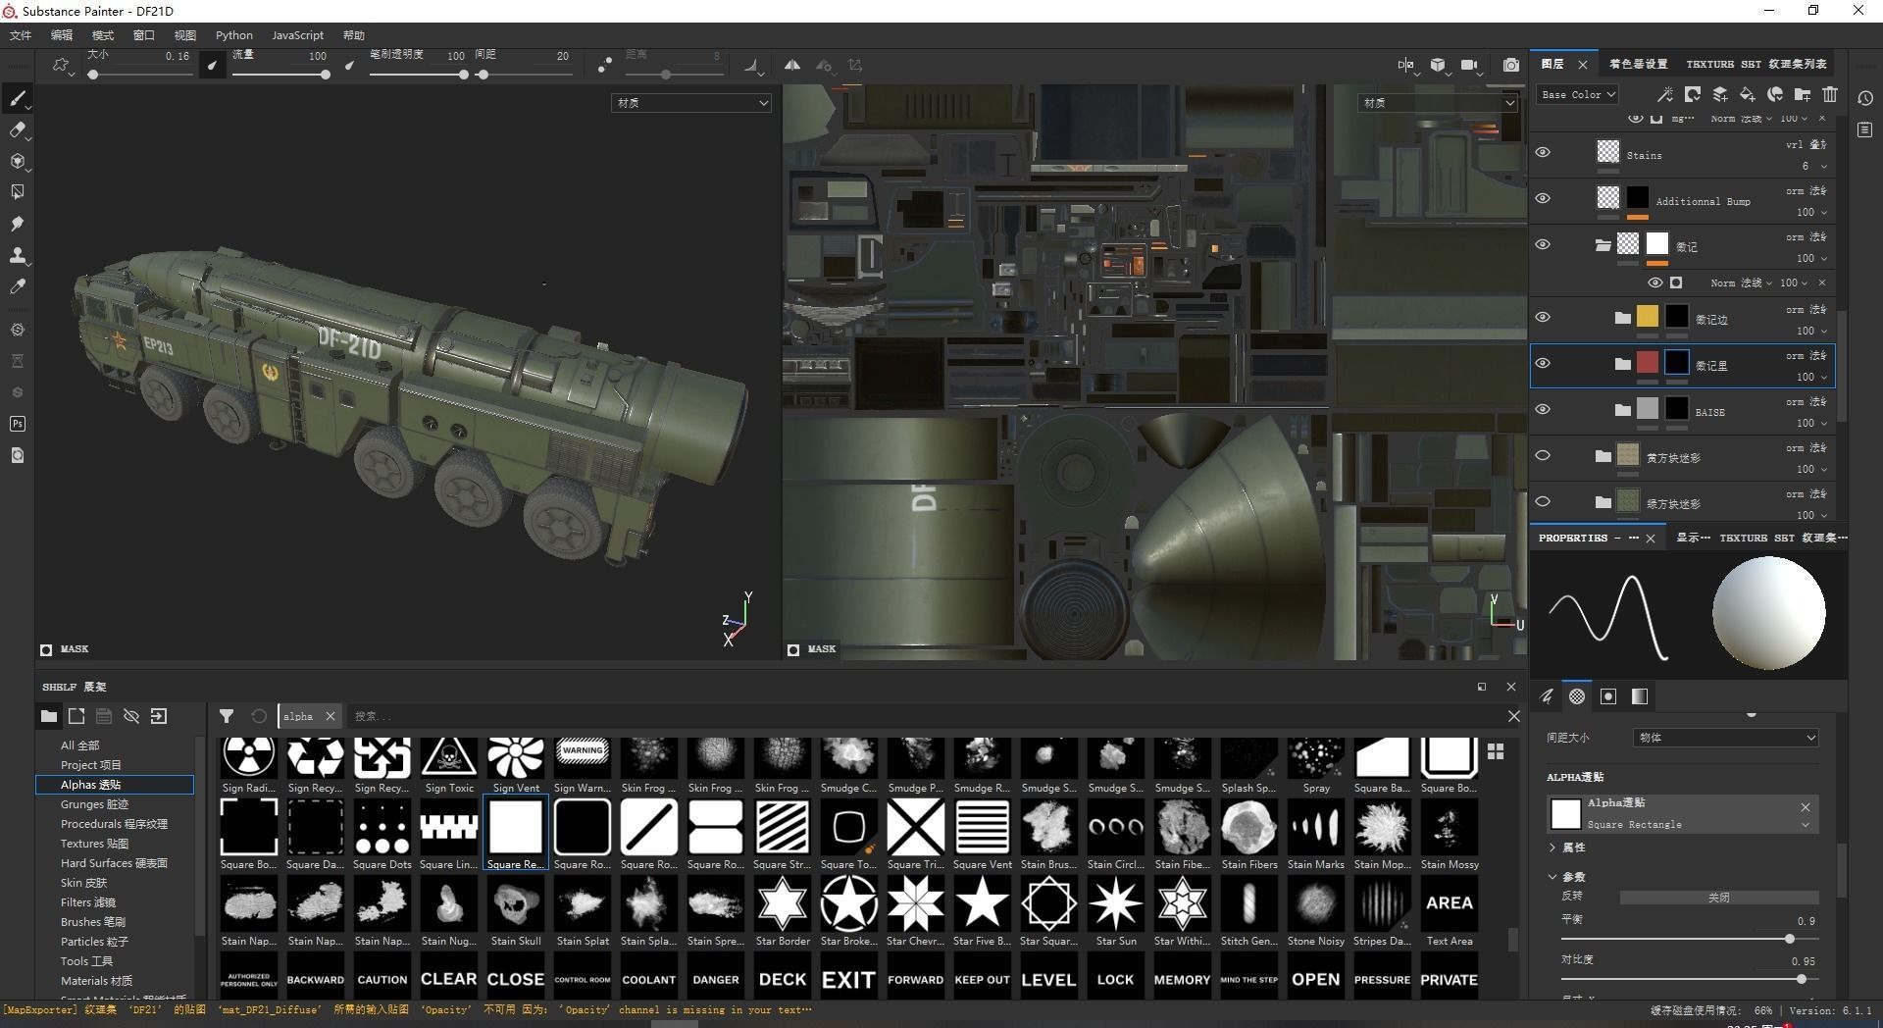Hide the BAISE layer
1883x1028 pixels.
pyautogui.click(x=1543, y=409)
